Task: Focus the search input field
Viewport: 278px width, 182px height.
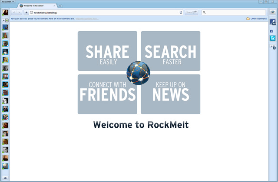Action: (x=234, y=13)
